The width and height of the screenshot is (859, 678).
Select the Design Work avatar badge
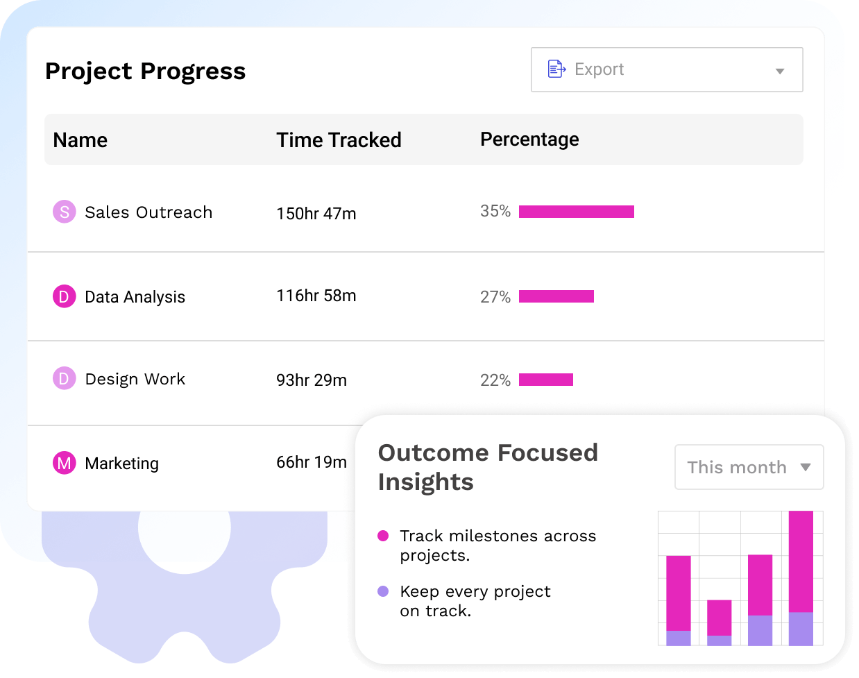tap(64, 378)
